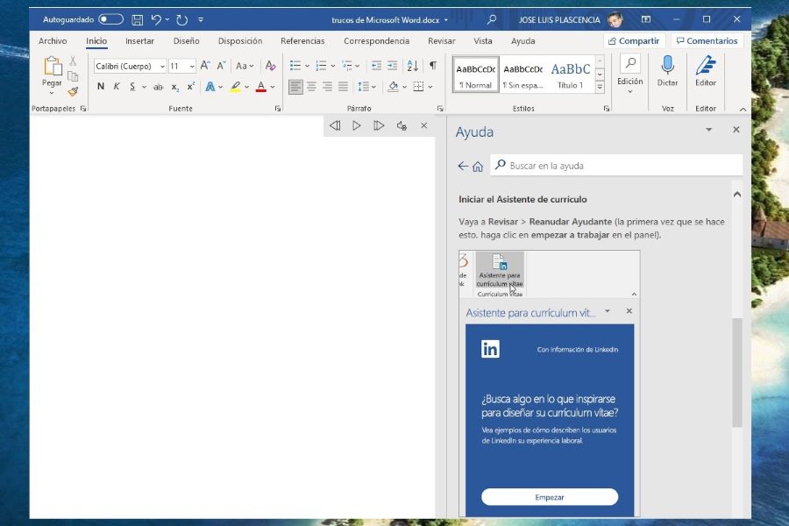
Task: Click the Empezar button in LinkedIn panel
Action: point(550,496)
